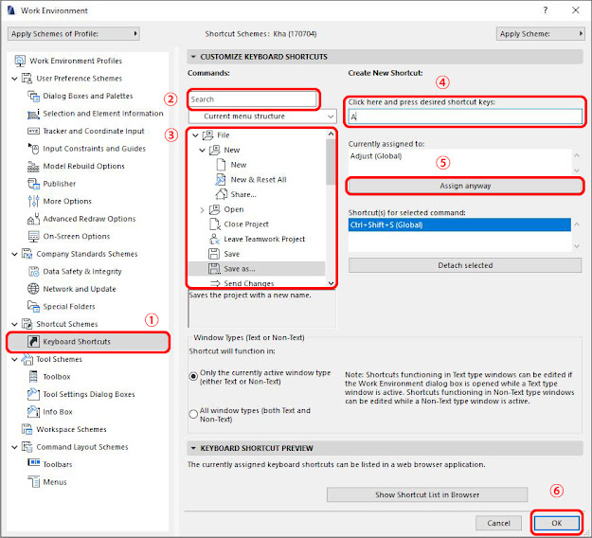592x538 pixels.
Task: Collapse the Shortcut Schemes node
Action: (x=15, y=324)
